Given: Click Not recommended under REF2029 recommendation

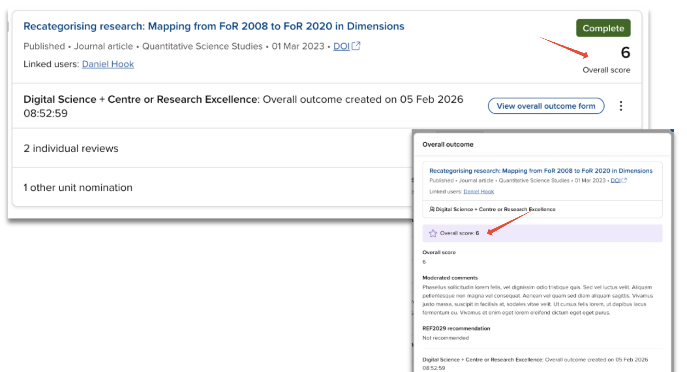Looking at the screenshot, I should (445, 338).
